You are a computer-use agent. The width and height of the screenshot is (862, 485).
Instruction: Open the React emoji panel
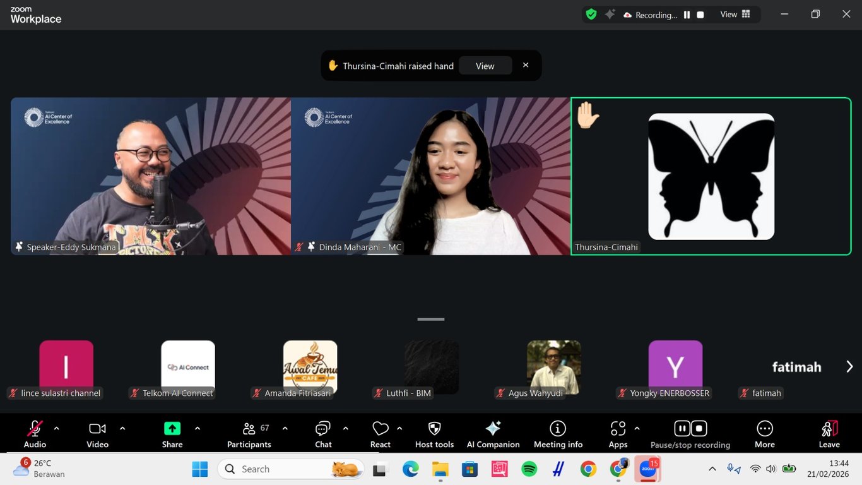380,433
